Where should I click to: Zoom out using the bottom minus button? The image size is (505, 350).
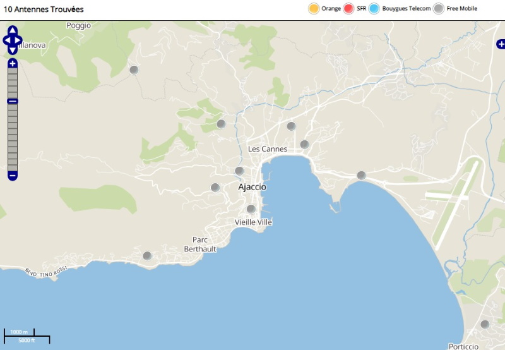click(13, 175)
